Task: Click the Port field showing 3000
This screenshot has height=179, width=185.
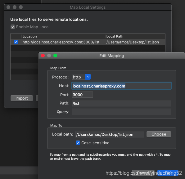Action: [82, 95]
